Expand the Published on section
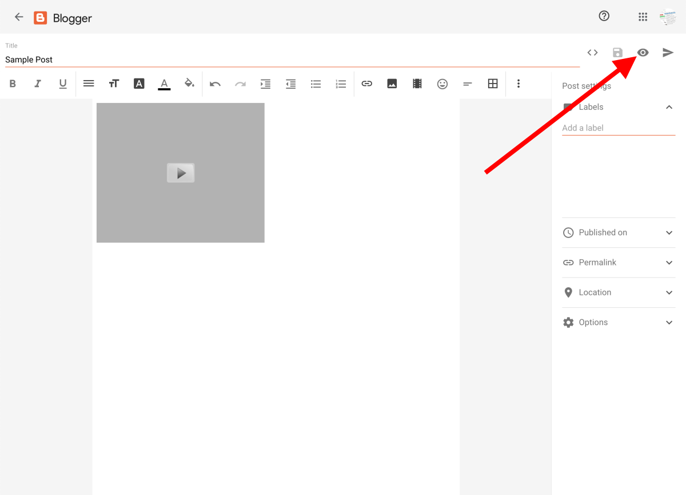This screenshot has width=686, height=495. point(619,232)
